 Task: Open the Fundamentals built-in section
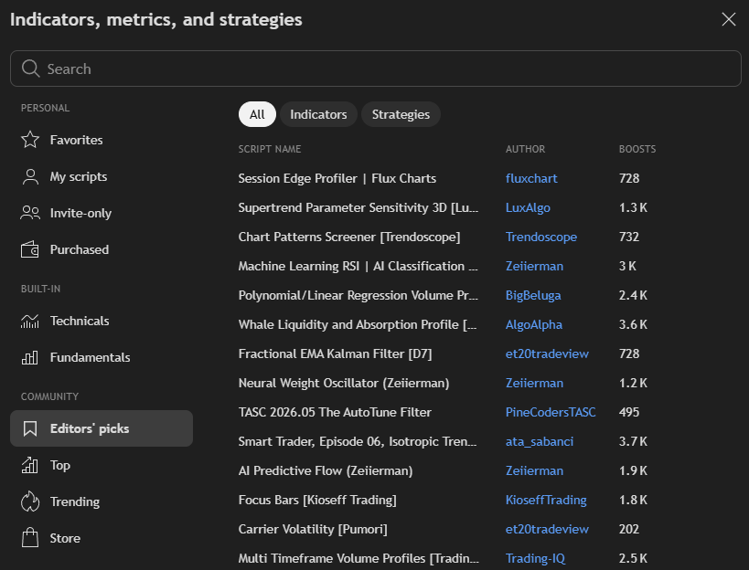(102, 357)
